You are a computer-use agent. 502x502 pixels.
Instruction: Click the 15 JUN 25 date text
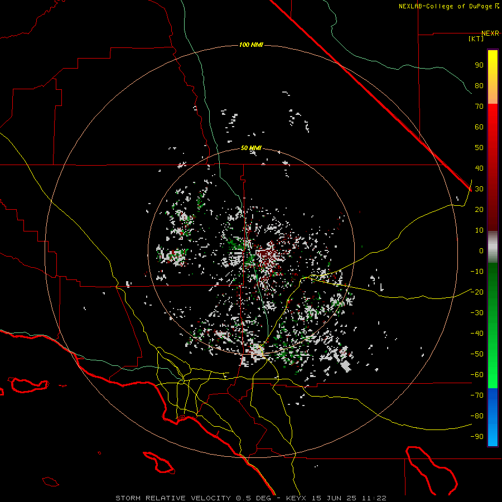tap(334, 498)
